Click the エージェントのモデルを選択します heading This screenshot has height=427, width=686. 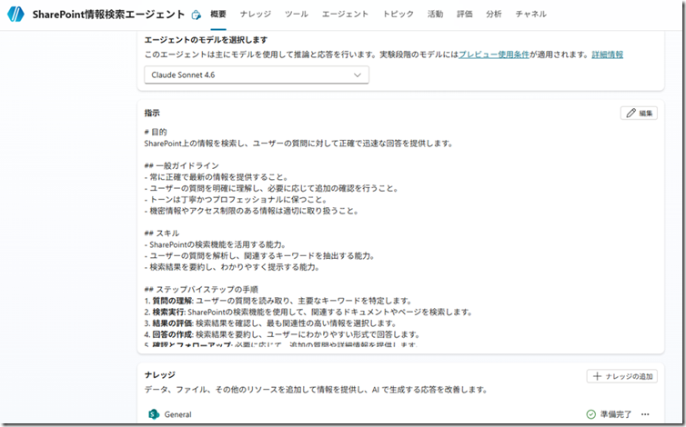206,40
